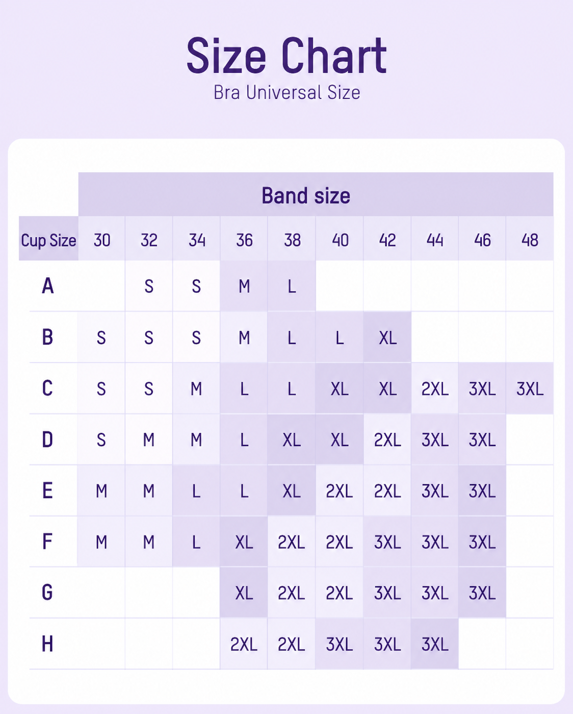Screen dimensions: 573x714
Task: Select the M cell for A cup 36
Action: coord(244,286)
